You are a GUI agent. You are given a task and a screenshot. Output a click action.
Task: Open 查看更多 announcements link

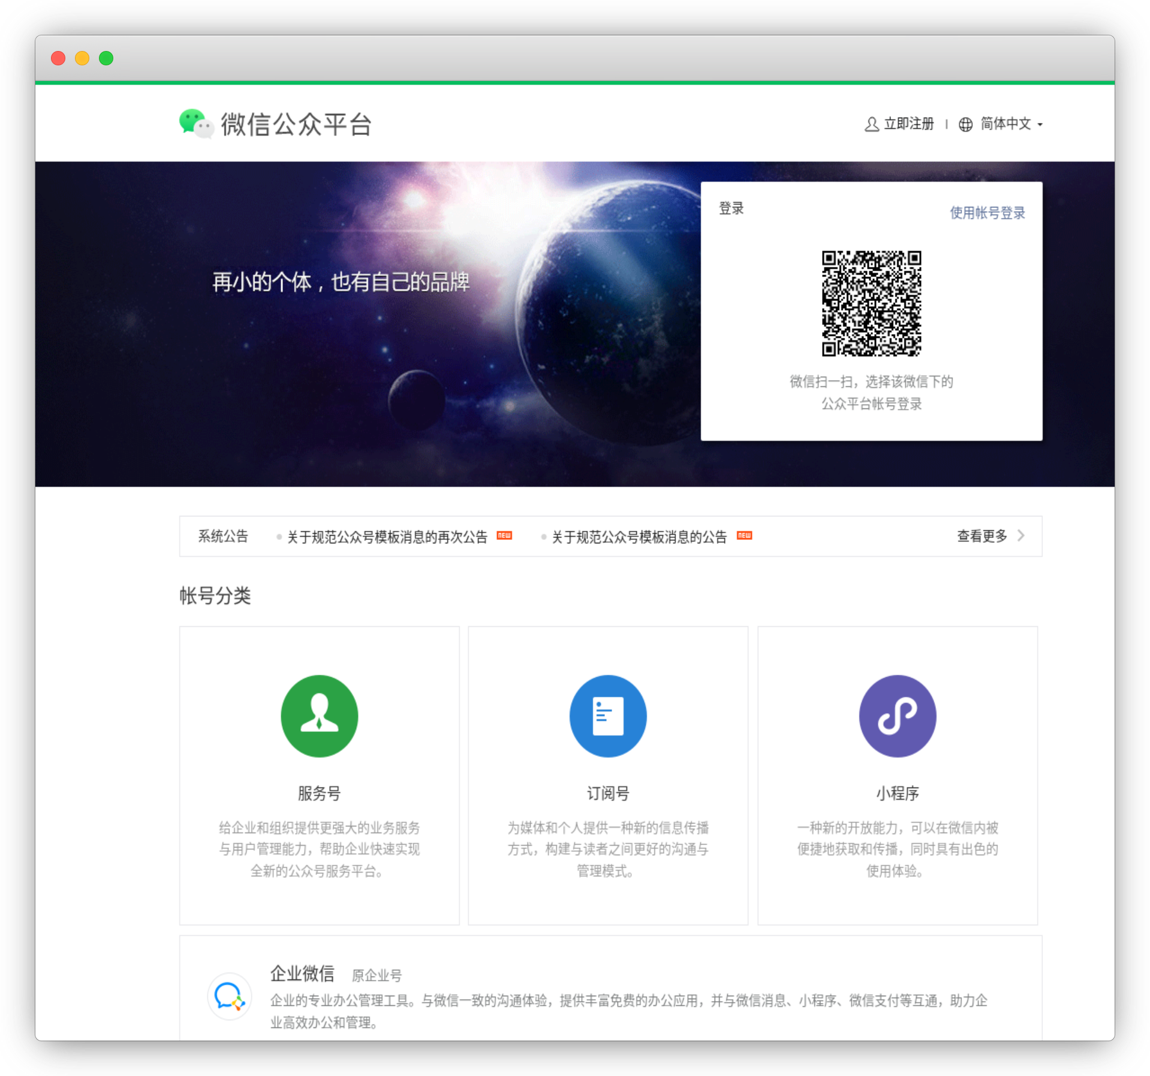982,536
